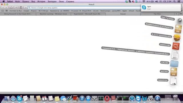The height and width of the screenshot is (103, 183).
Task: Open the История menu
Action: (41, 1)
